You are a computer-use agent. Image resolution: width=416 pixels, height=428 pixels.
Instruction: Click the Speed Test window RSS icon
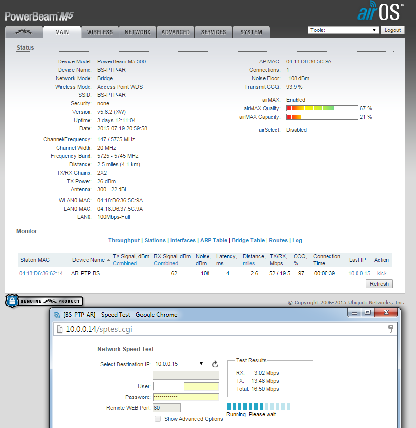click(x=57, y=315)
